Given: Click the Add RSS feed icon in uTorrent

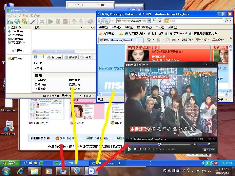Looking at the screenshot, I should coord(24,22).
